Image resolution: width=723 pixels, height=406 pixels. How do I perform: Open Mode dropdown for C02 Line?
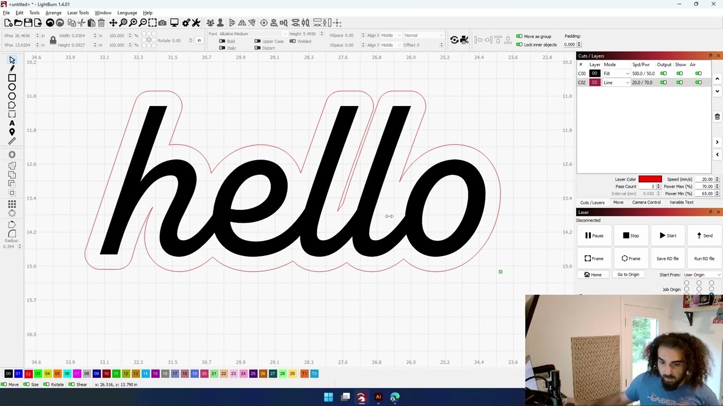coord(616,82)
